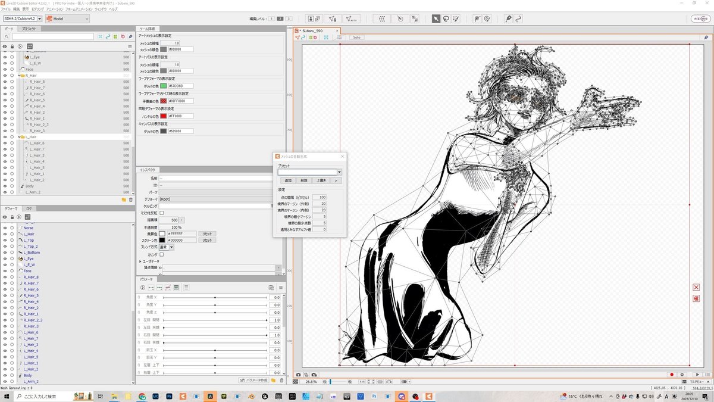714x402 pixels.
Task: Click the red ハンドルの色 swatch
Action: coord(163,116)
